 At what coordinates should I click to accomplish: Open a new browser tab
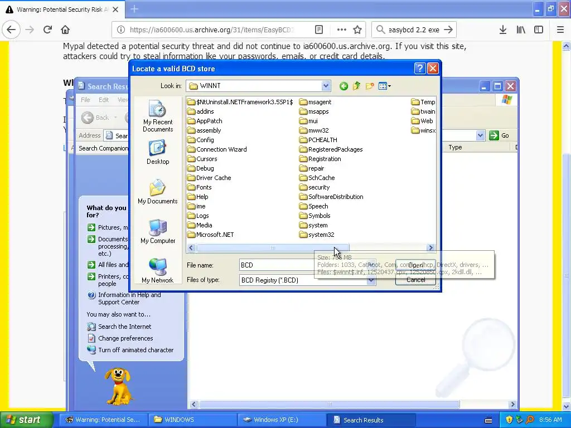point(134,9)
